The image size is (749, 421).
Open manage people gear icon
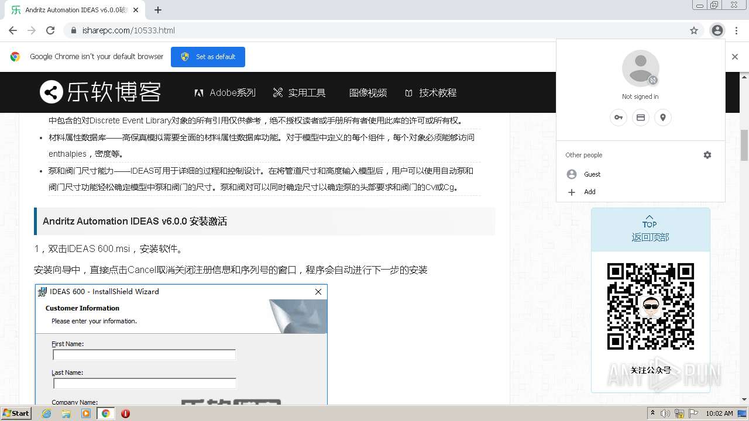(x=707, y=155)
